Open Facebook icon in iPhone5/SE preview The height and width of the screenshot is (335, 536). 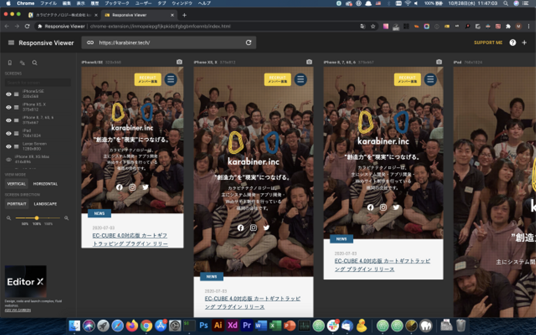click(119, 187)
